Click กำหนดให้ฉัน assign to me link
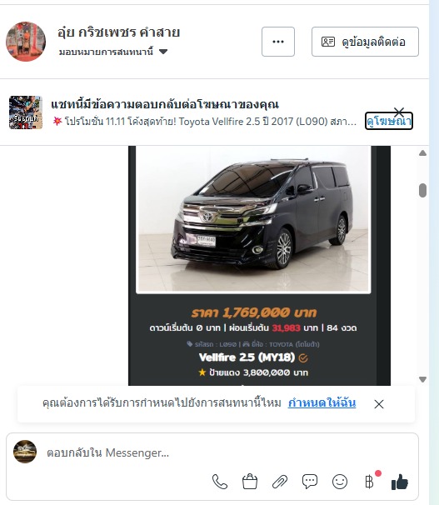The image size is (439, 505). tap(322, 402)
